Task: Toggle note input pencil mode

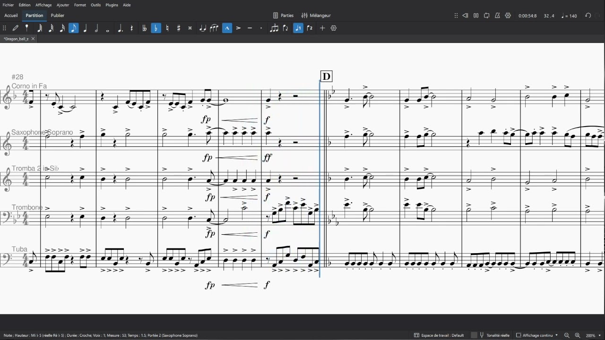Action: pos(16,28)
